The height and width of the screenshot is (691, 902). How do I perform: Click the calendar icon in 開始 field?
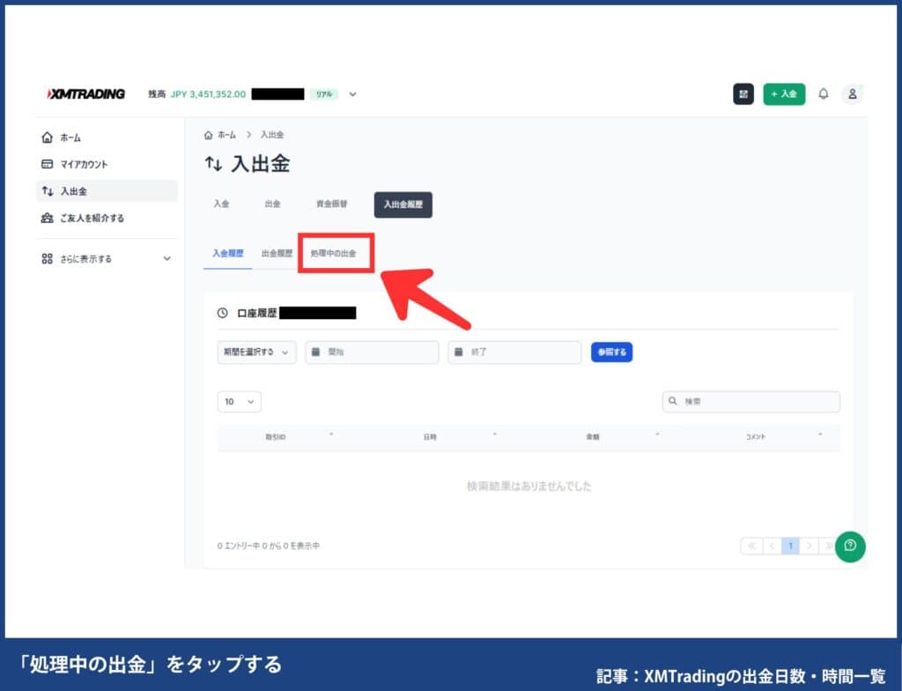(x=315, y=352)
